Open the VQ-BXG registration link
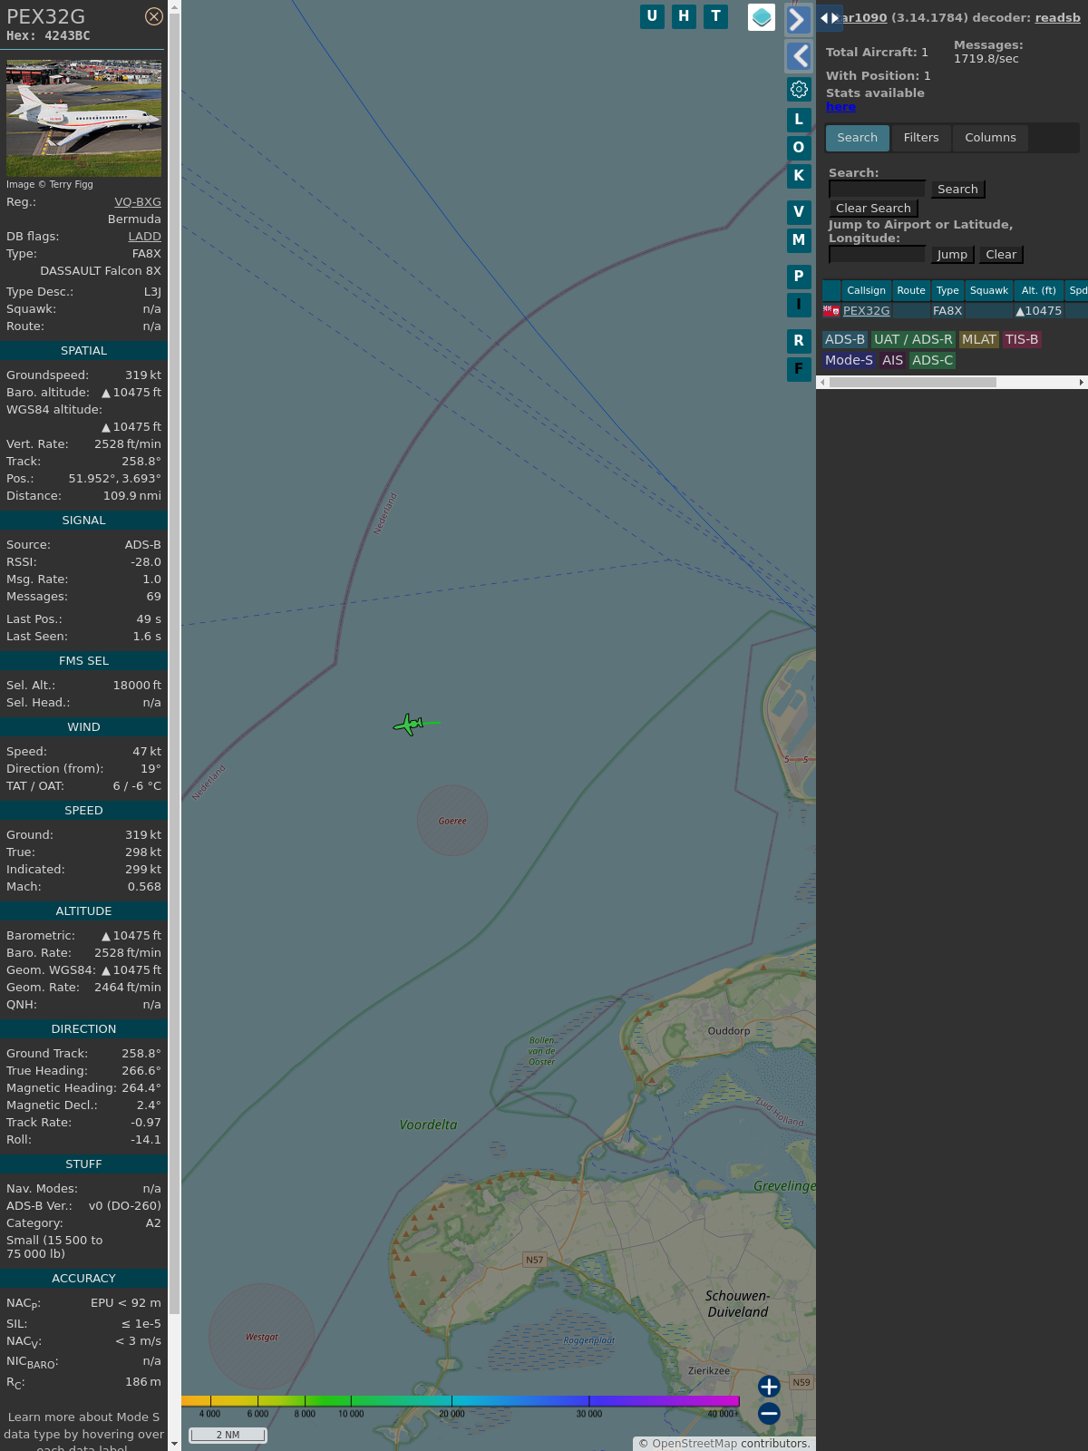1088x1451 pixels. (x=138, y=202)
